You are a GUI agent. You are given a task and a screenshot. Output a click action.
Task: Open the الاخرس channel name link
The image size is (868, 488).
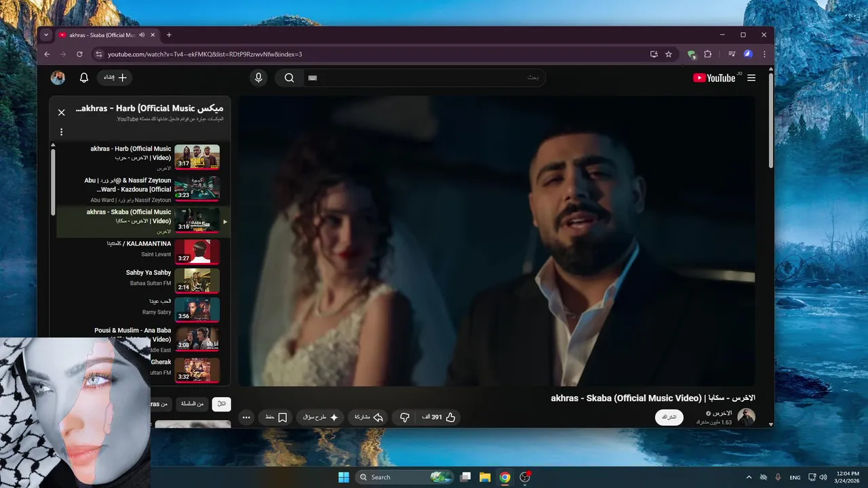721,413
